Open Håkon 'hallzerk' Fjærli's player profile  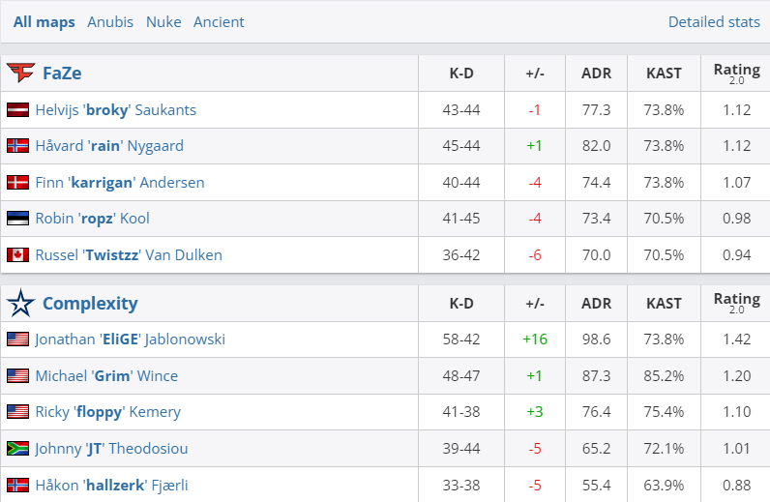point(111,485)
